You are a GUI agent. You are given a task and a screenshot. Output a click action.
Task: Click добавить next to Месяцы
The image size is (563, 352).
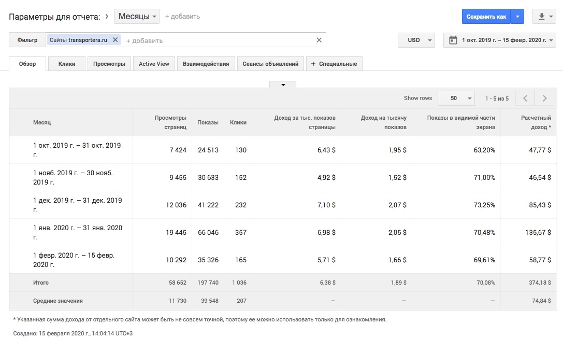click(x=182, y=17)
